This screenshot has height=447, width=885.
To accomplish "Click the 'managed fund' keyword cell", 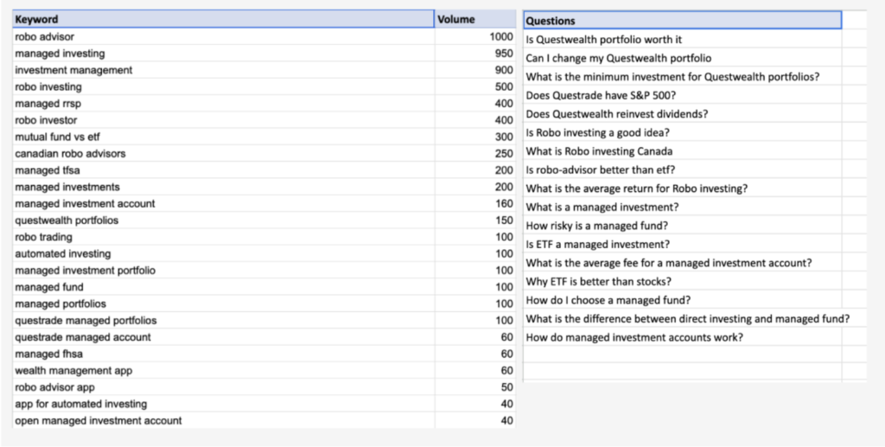I will [224, 287].
